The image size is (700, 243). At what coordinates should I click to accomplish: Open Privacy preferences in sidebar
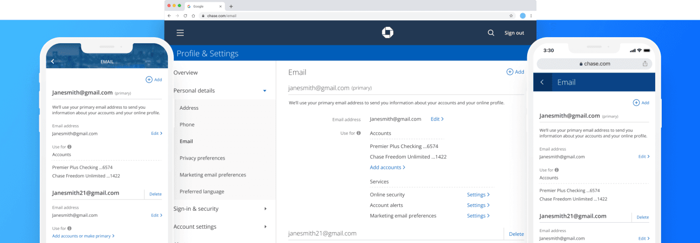(x=202, y=158)
